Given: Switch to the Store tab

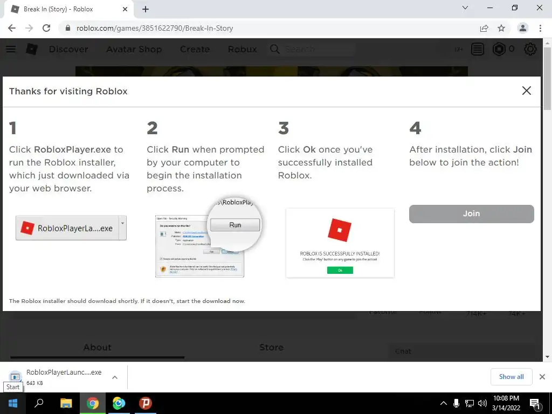Looking at the screenshot, I should tap(272, 348).
